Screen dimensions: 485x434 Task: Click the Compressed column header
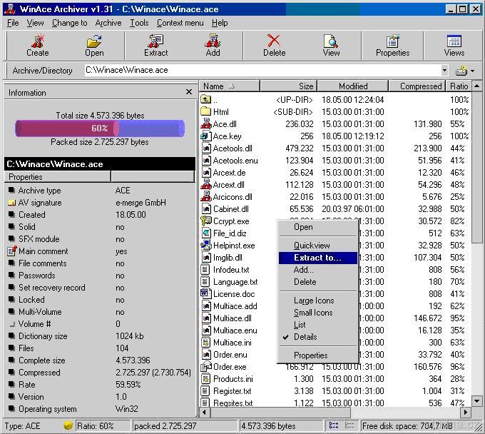pyautogui.click(x=419, y=86)
